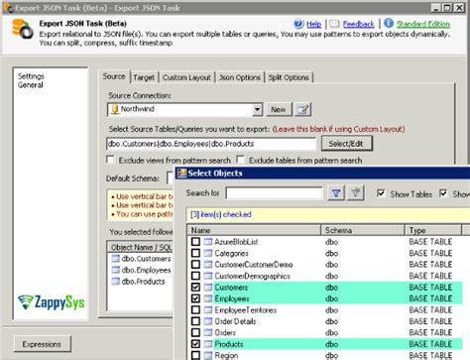Click the clear filter icon in Select Objects

356,193
